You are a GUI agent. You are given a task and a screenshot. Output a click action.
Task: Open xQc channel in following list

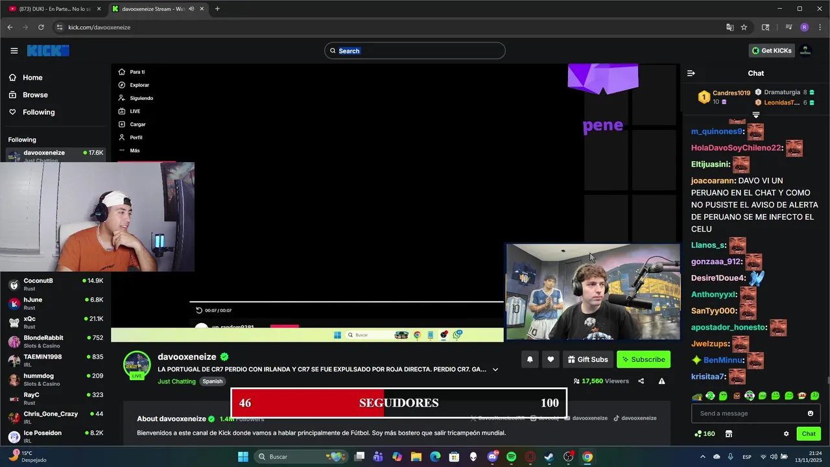(55, 322)
